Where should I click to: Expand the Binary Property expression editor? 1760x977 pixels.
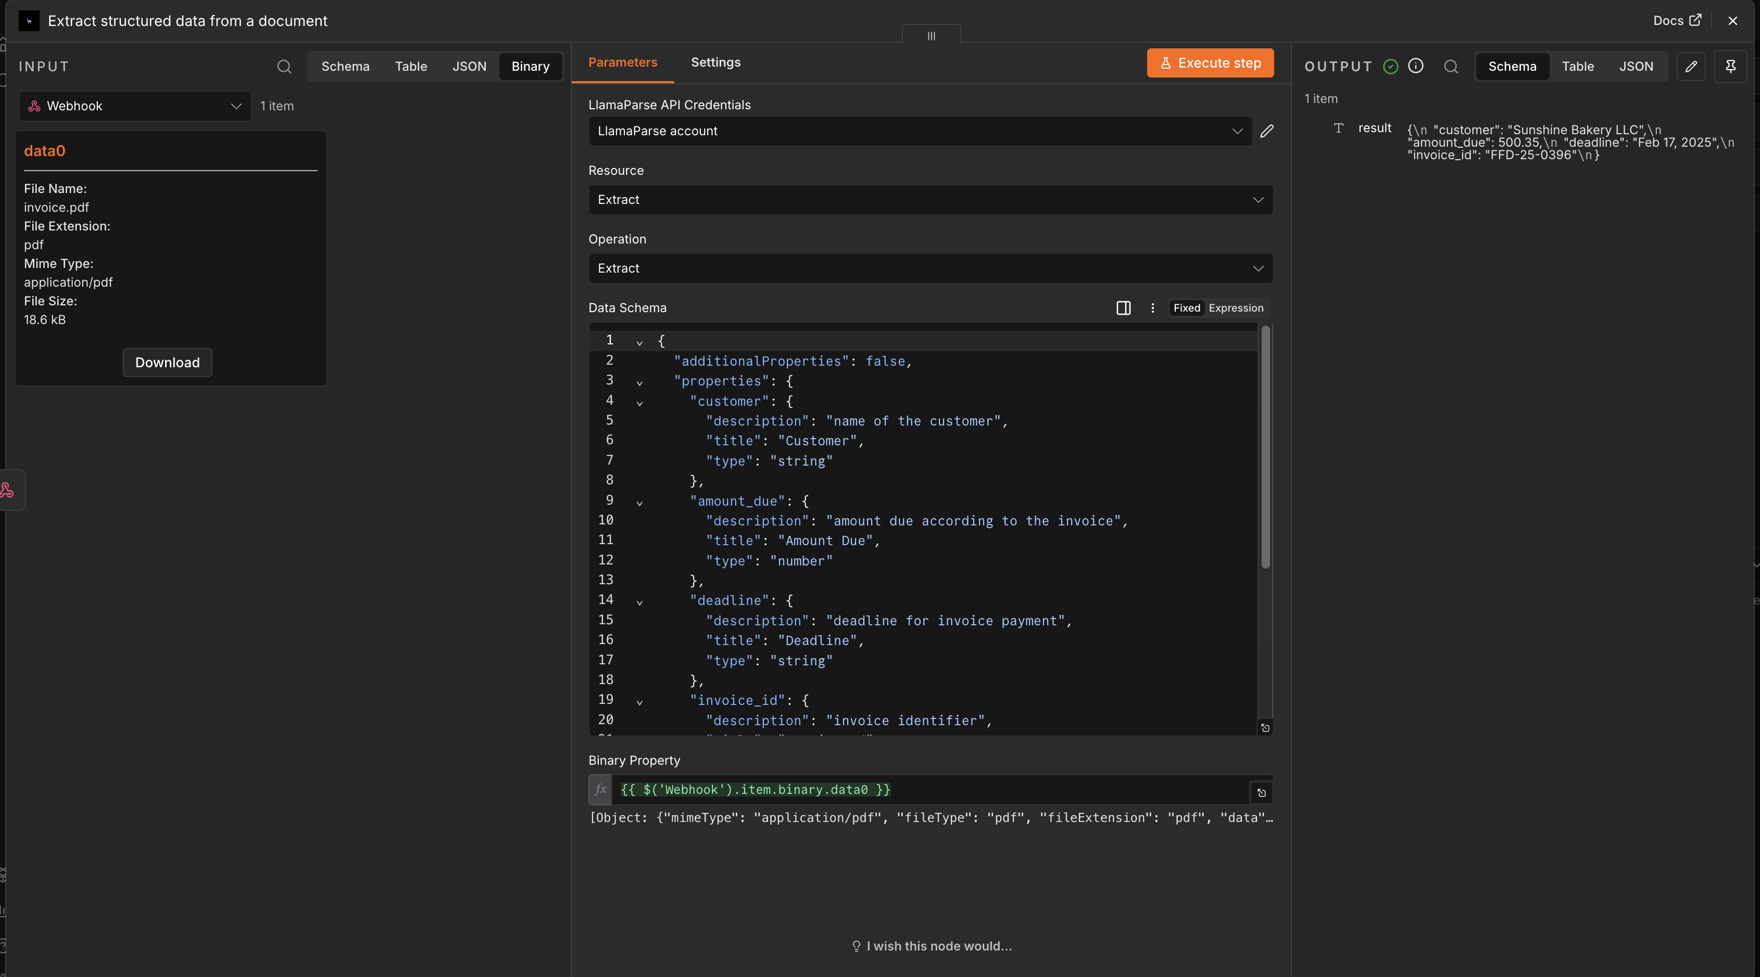1261,793
